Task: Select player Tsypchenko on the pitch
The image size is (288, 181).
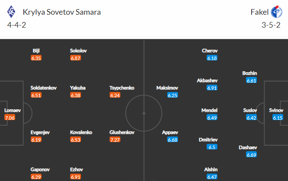Action: [122, 88]
